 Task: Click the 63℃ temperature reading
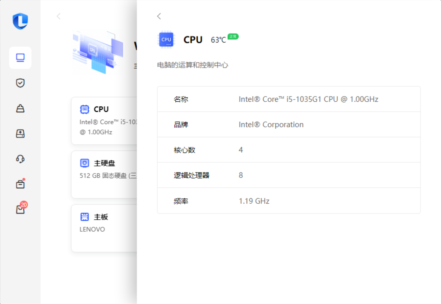218,40
